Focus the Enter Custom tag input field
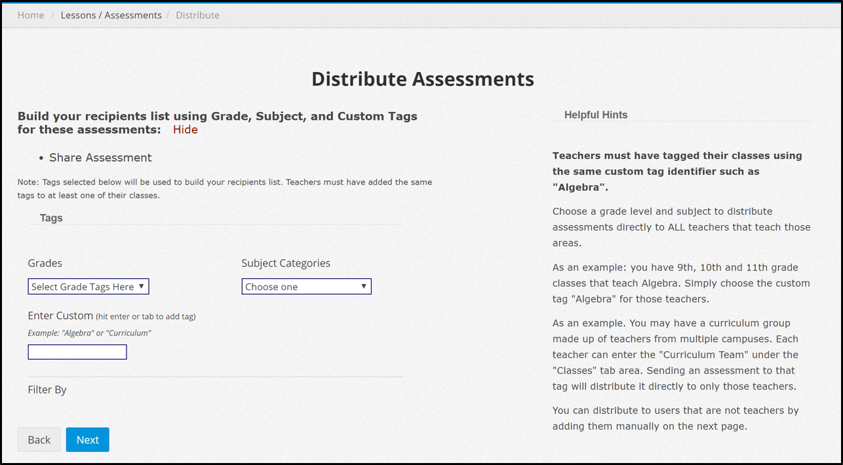The width and height of the screenshot is (843, 465). (77, 352)
